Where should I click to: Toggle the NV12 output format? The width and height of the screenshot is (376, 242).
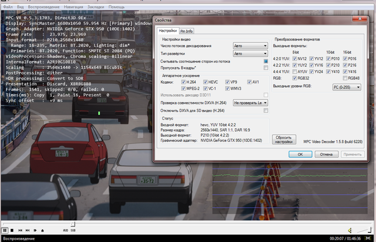tap(295, 59)
